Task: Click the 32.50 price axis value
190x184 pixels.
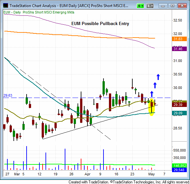Action: tap(178, 20)
